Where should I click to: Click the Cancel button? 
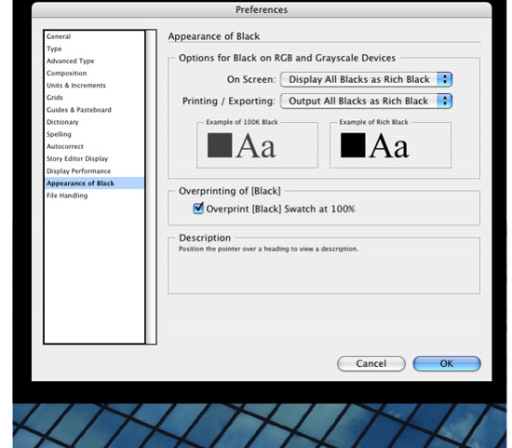[x=371, y=363]
